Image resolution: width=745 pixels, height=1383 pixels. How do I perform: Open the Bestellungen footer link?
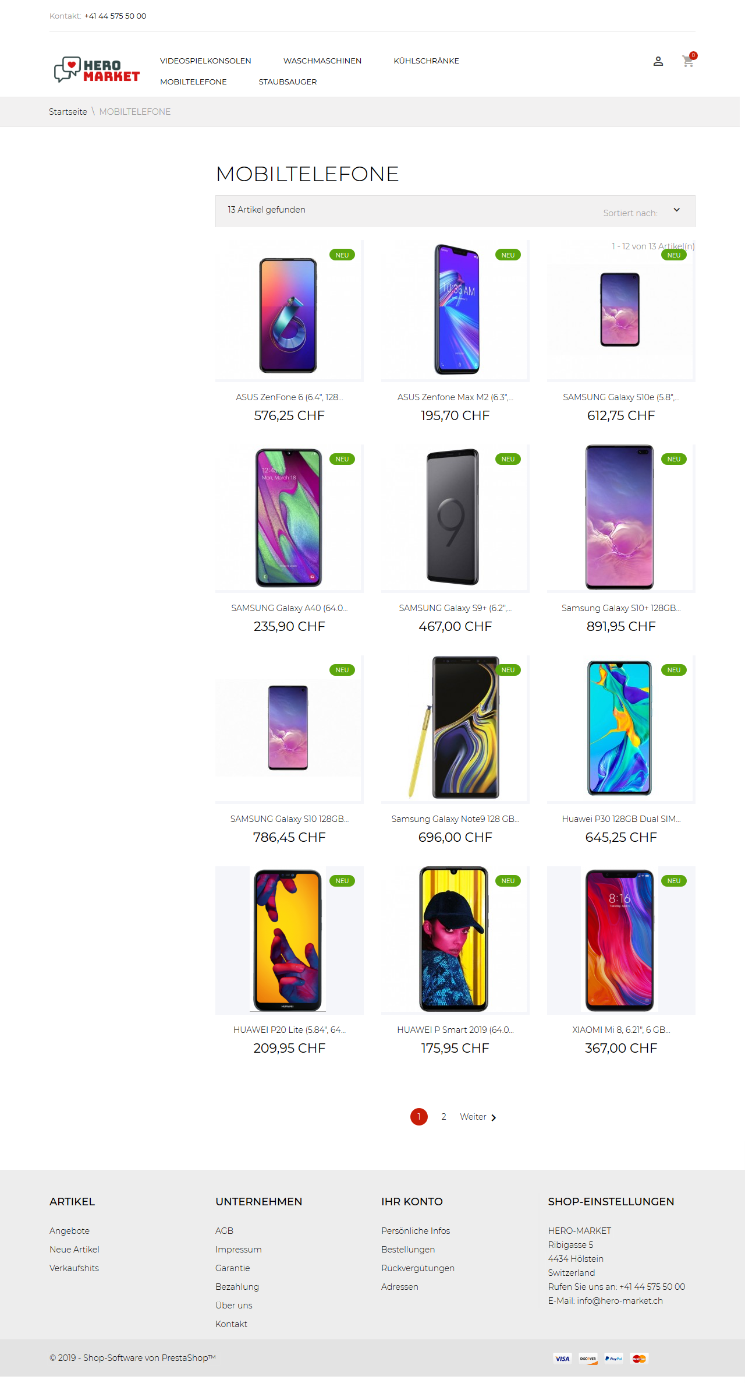[x=408, y=1250]
